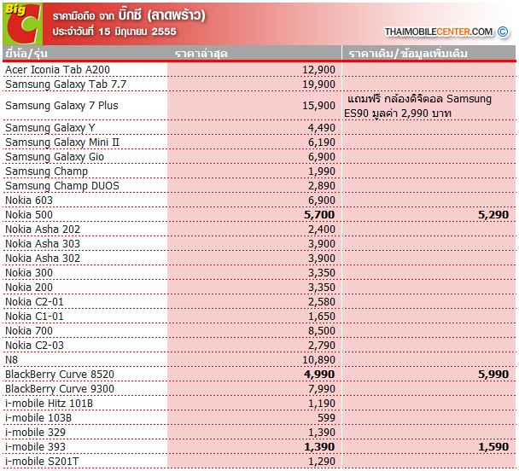The width and height of the screenshot is (519, 471).
Task: Click the Big C logo
Action: point(22,24)
